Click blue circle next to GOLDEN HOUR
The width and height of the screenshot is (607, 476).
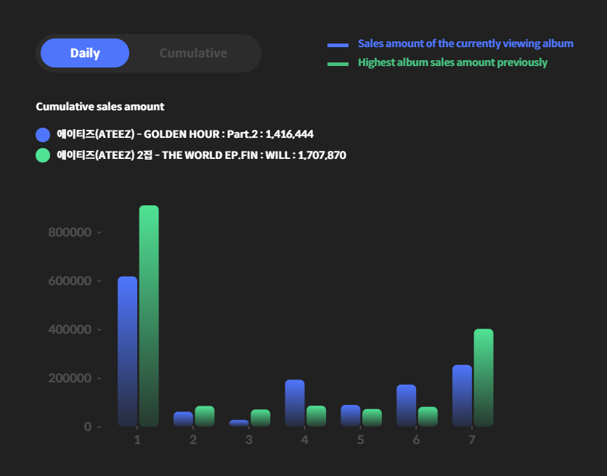(x=43, y=134)
